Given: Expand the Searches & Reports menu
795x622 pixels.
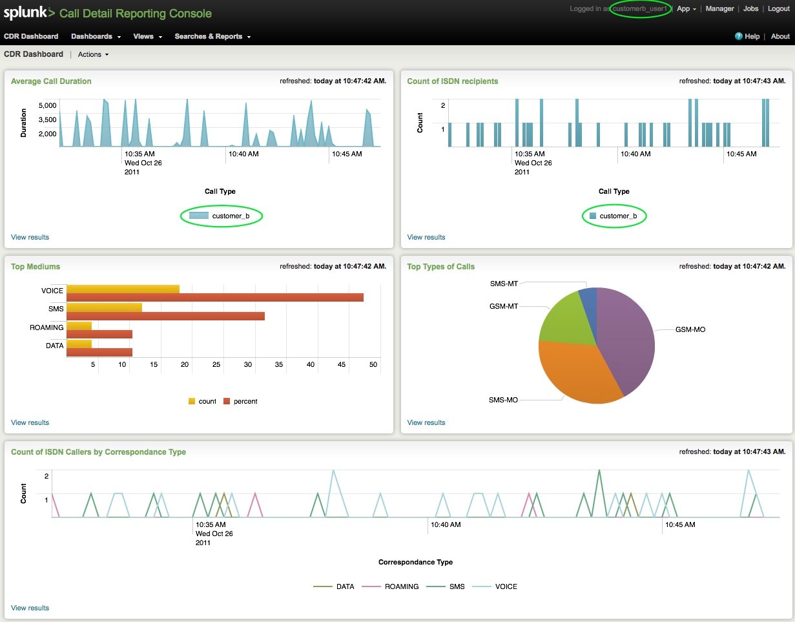Looking at the screenshot, I should (x=212, y=37).
